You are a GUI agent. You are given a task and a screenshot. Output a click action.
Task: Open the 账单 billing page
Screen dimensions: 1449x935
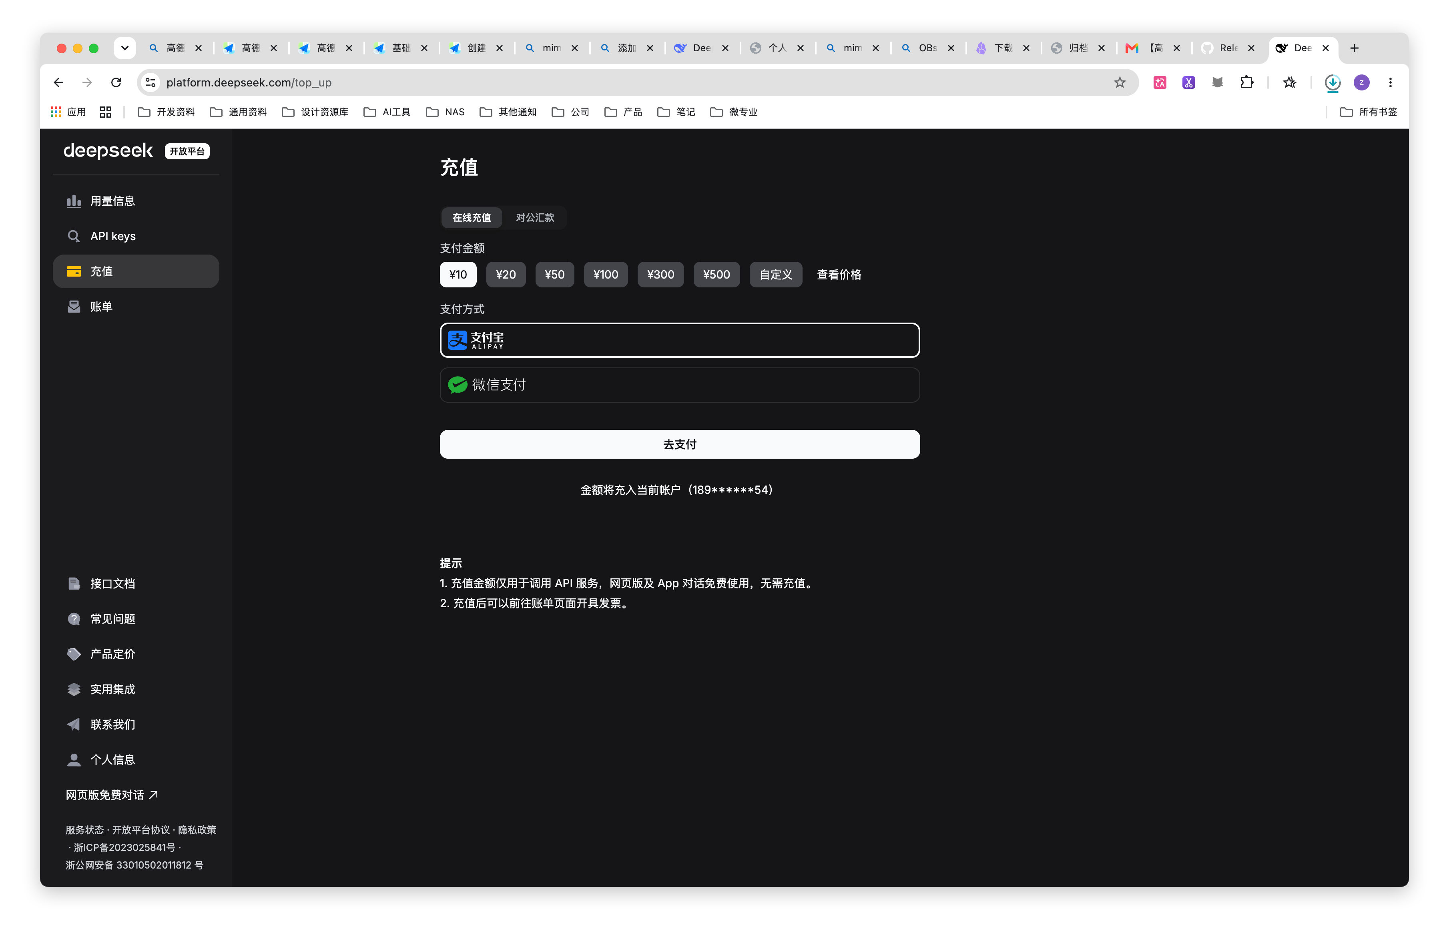pyautogui.click(x=136, y=307)
